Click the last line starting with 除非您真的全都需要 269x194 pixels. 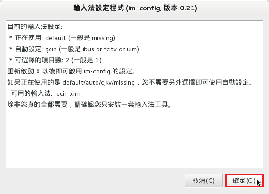pos(89,105)
